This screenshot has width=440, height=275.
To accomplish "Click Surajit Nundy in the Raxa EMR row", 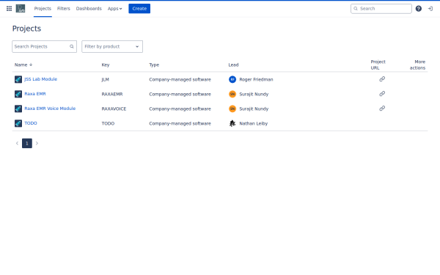I will (254, 94).
